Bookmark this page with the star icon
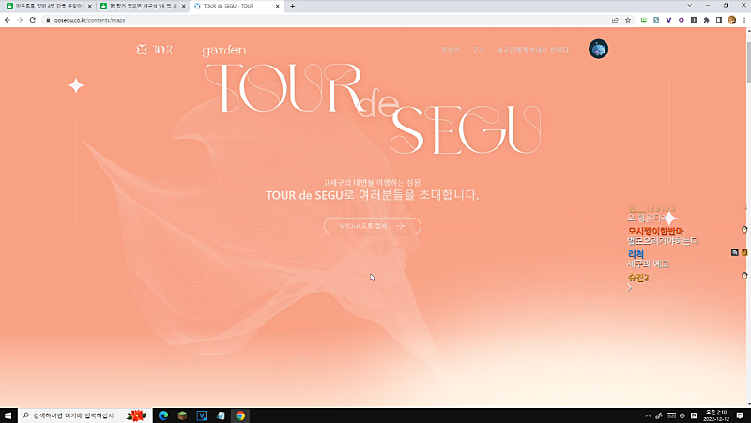 pos(628,19)
